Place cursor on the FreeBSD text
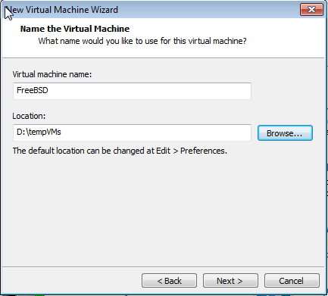 (33, 90)
